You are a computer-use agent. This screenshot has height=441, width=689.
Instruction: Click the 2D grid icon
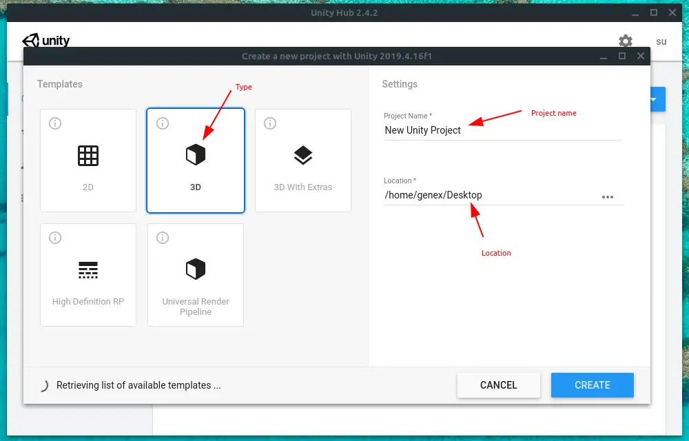coord(88,156)
